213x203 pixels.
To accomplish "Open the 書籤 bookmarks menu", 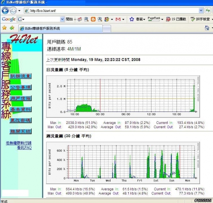I will (x=140, y=19).
